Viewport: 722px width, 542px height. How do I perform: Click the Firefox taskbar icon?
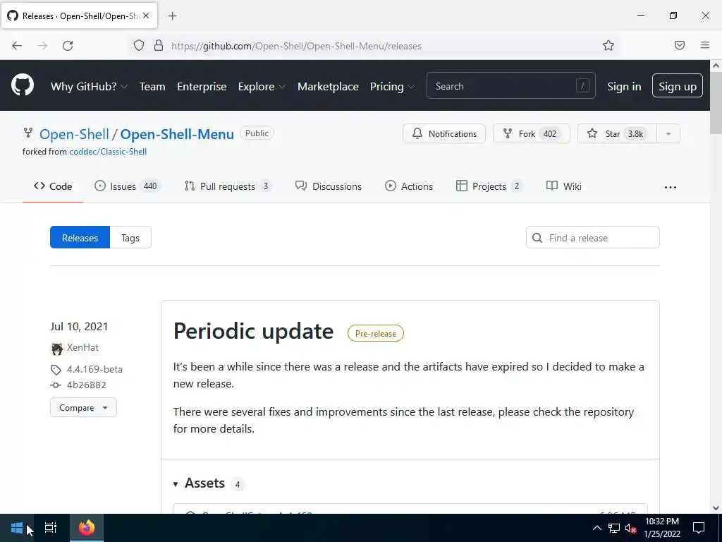[x=87, y=528]
